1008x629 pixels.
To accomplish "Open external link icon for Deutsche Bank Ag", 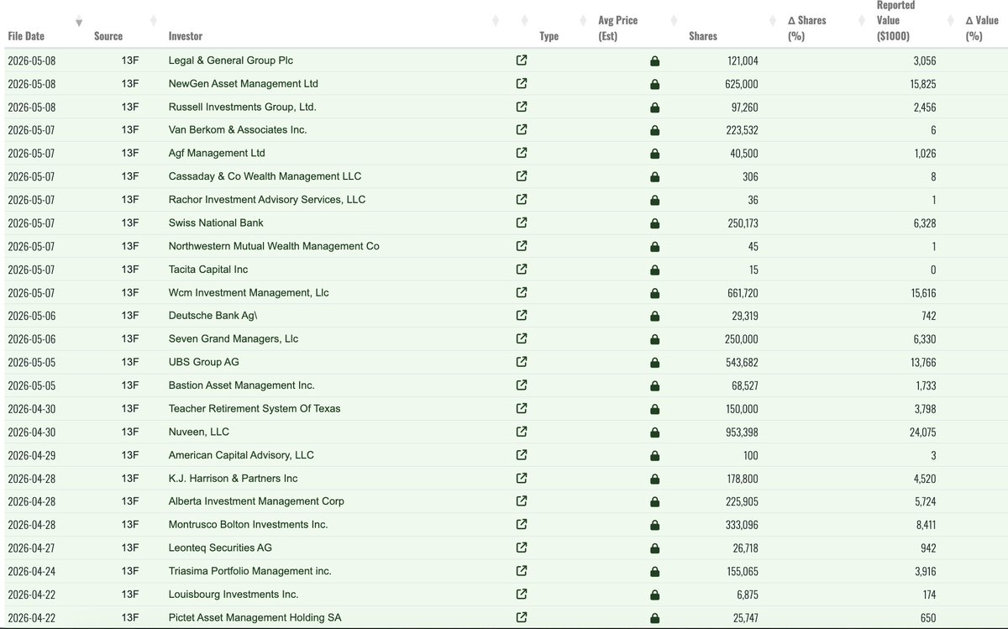I will [522, 316].
